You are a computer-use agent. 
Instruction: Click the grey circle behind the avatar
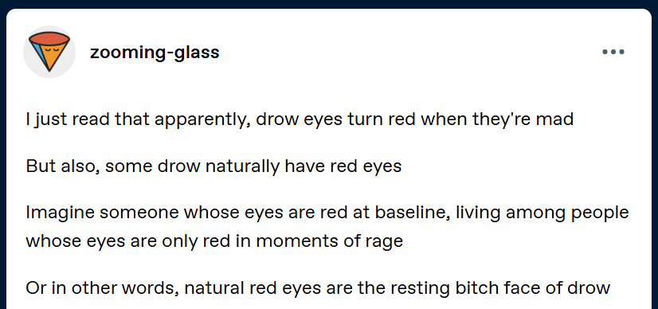tap(49, 52)
